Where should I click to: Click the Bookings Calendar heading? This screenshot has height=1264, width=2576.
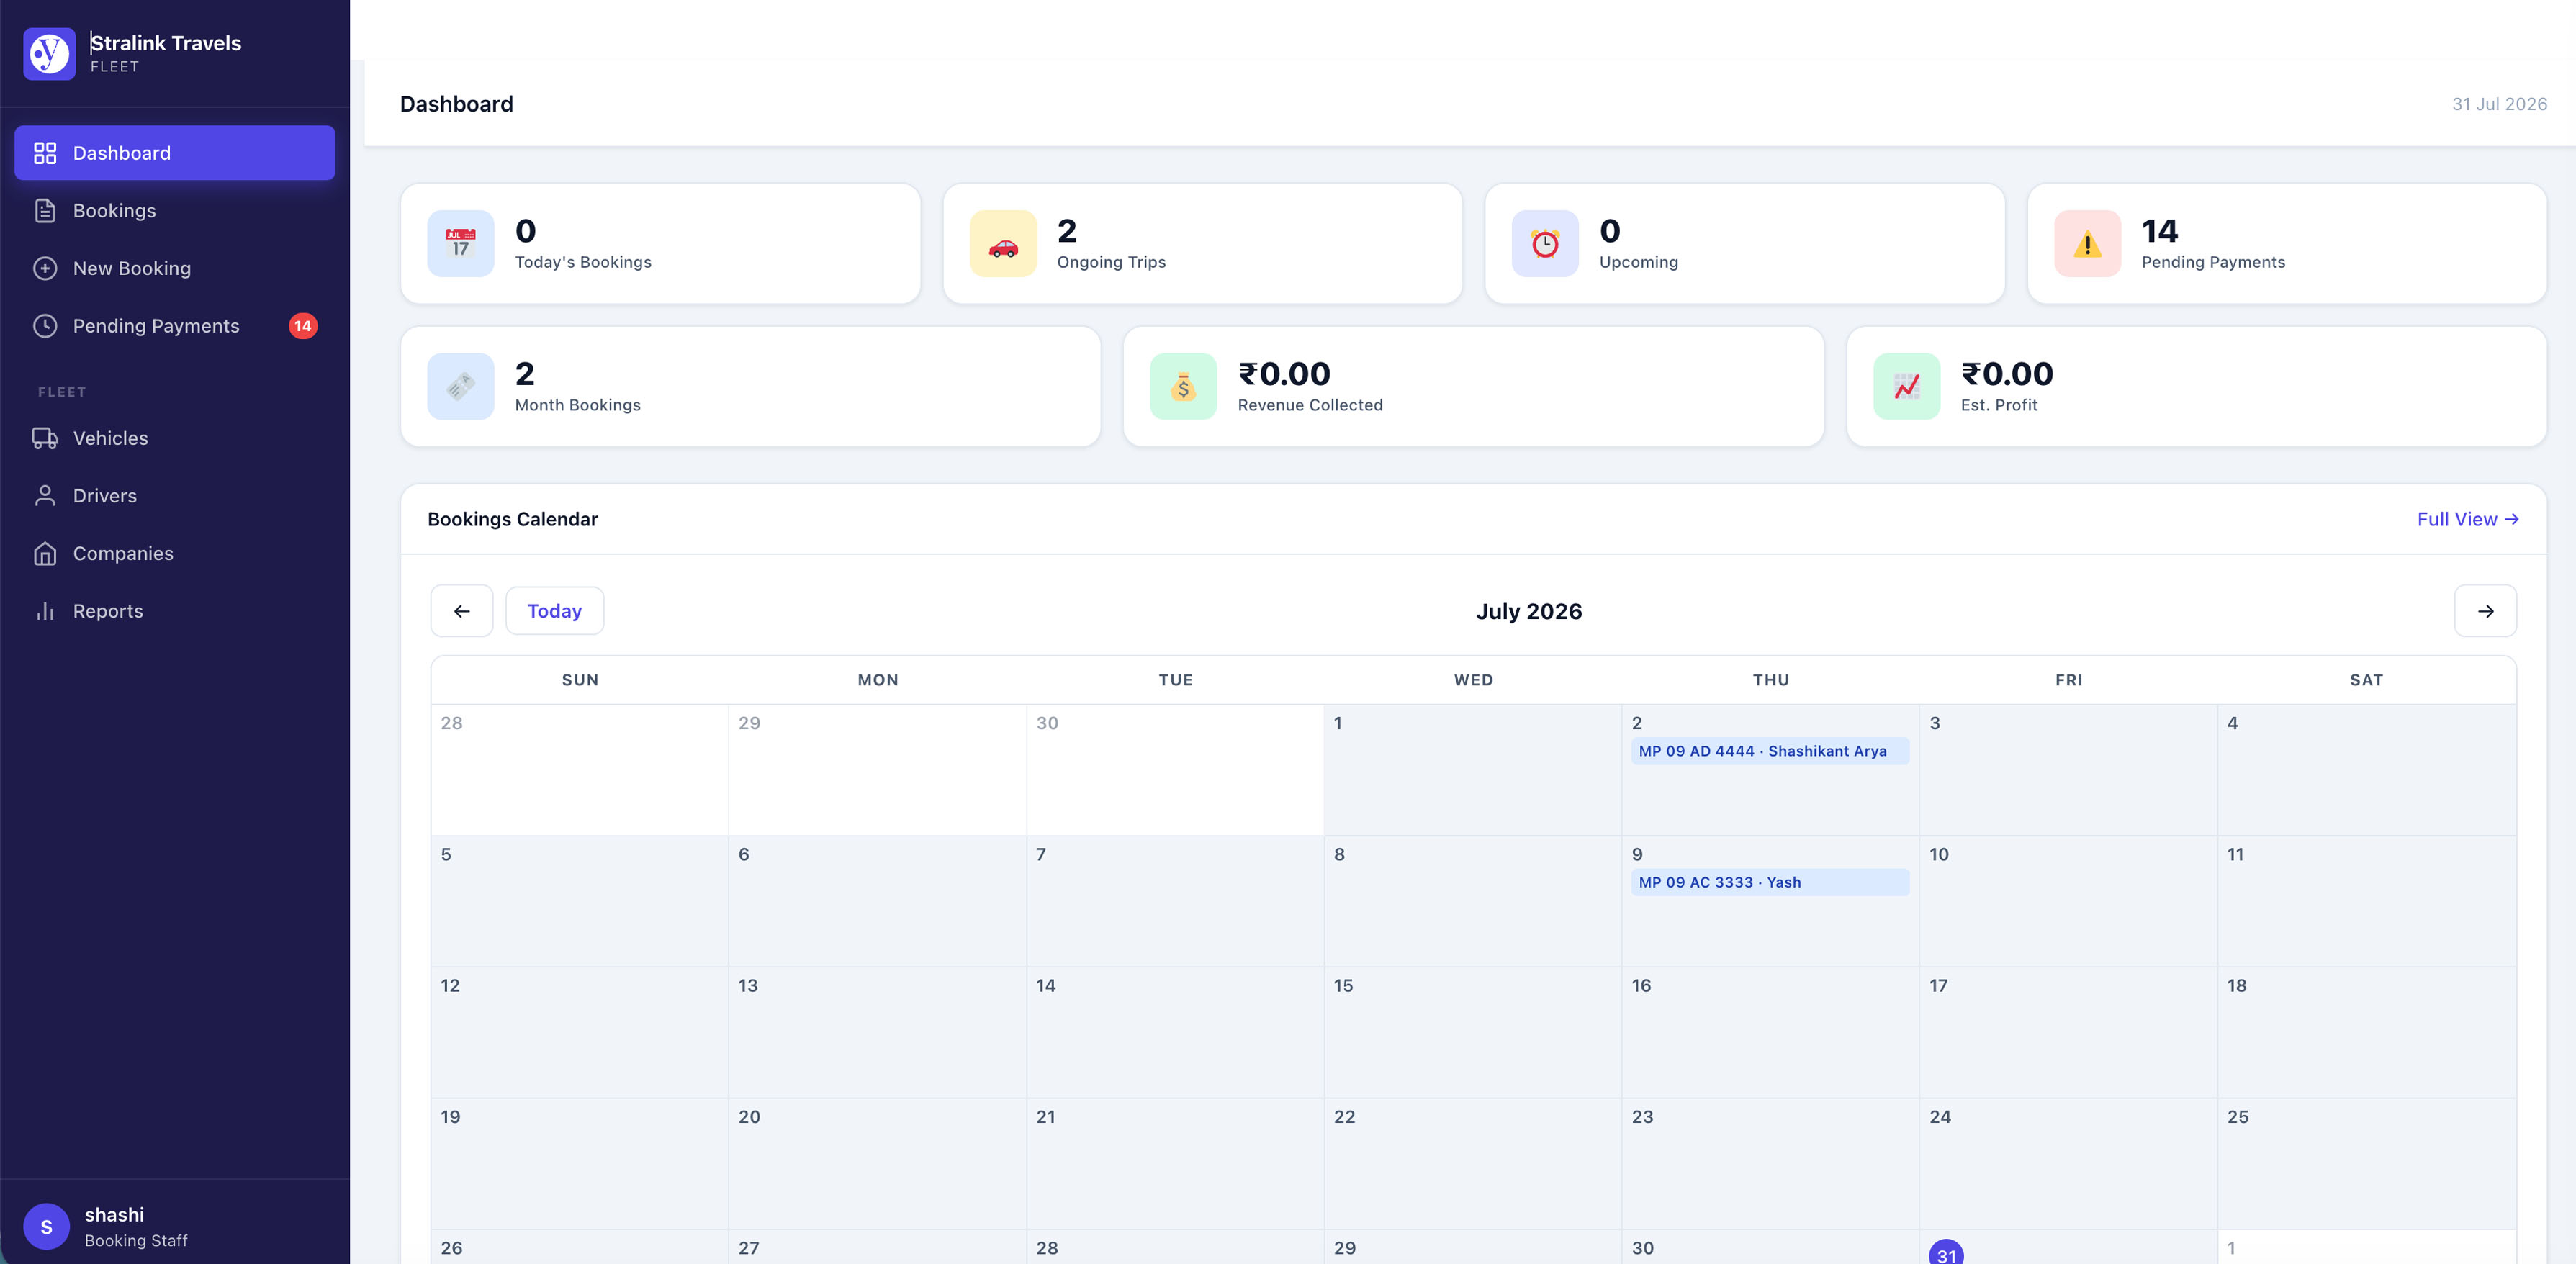tap(513, 519)
